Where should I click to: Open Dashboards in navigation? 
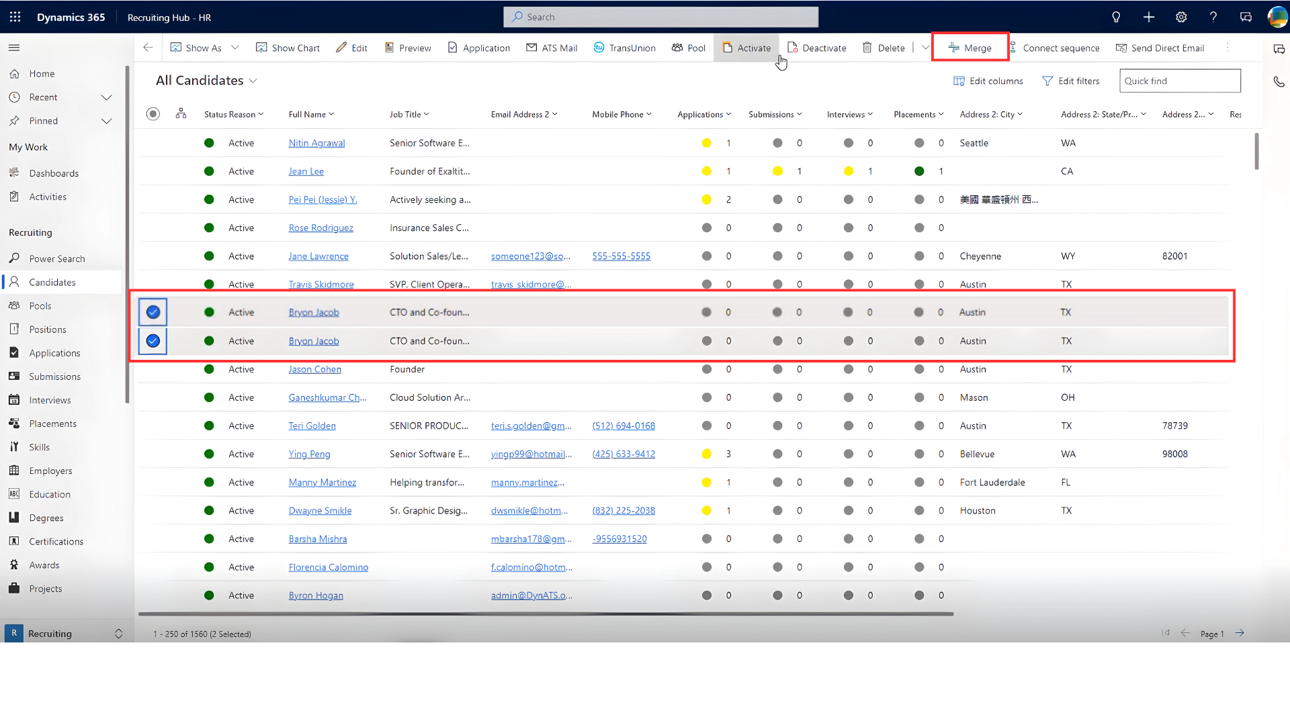[54, 173]
